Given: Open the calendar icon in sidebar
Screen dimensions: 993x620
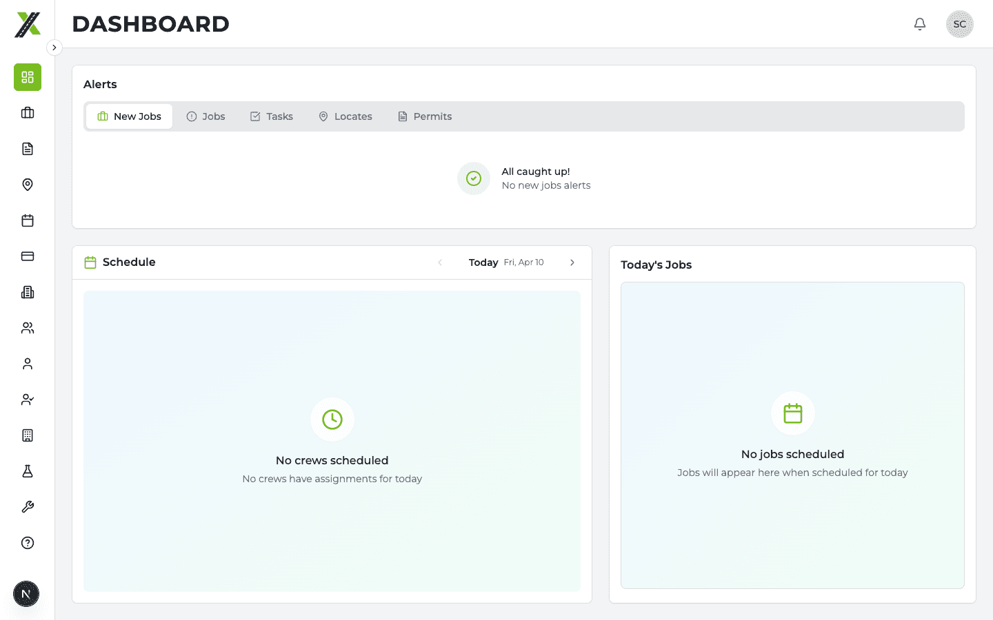Looking at the screenshot, I should 28,220.
